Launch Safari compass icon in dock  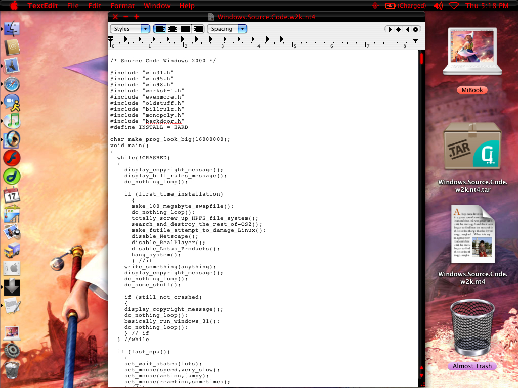click(12, 84)
